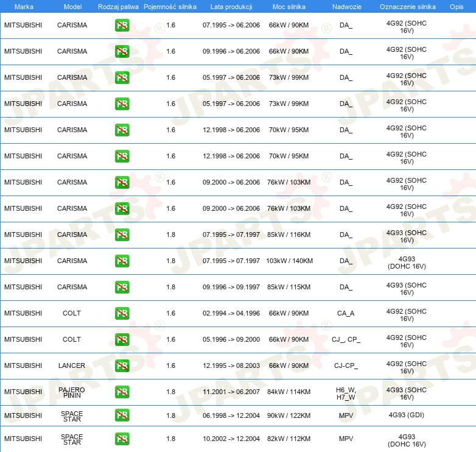This screenshot has width=476, height=452.
Task: Click the petrol icon in the Colt CJ_, CP_ row
Action: coord(122,339)
